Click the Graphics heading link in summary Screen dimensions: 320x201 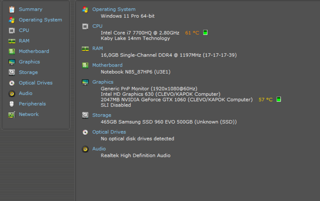tap(103, 82)
